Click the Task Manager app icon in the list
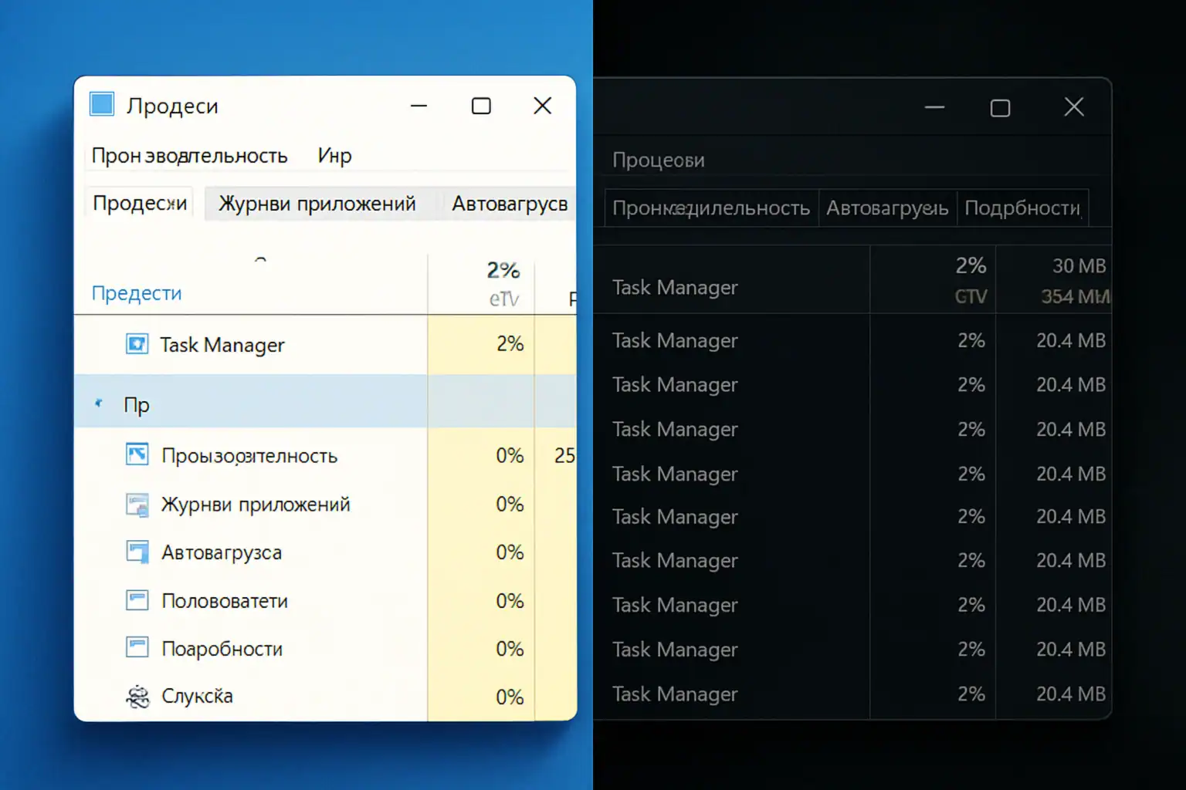 (x=137, y=345)
